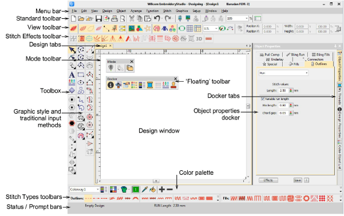The height and width of the screenshot is (216, 344).
Task: Click the Save button in Object Properties
Action: [x=298, y=181]
